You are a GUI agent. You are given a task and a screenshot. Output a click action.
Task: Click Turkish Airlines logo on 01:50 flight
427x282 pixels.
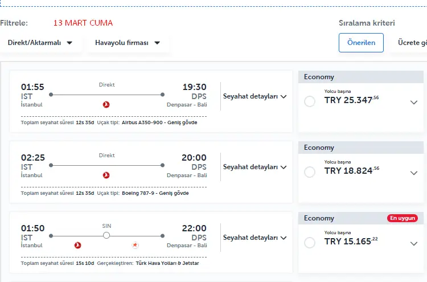tap(79, 246)
